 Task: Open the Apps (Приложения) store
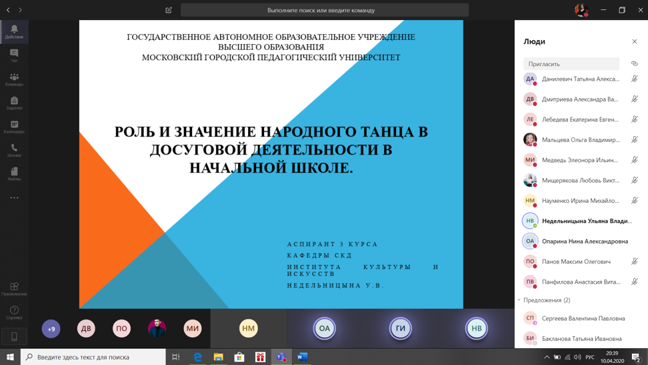(x=14, y=289)
